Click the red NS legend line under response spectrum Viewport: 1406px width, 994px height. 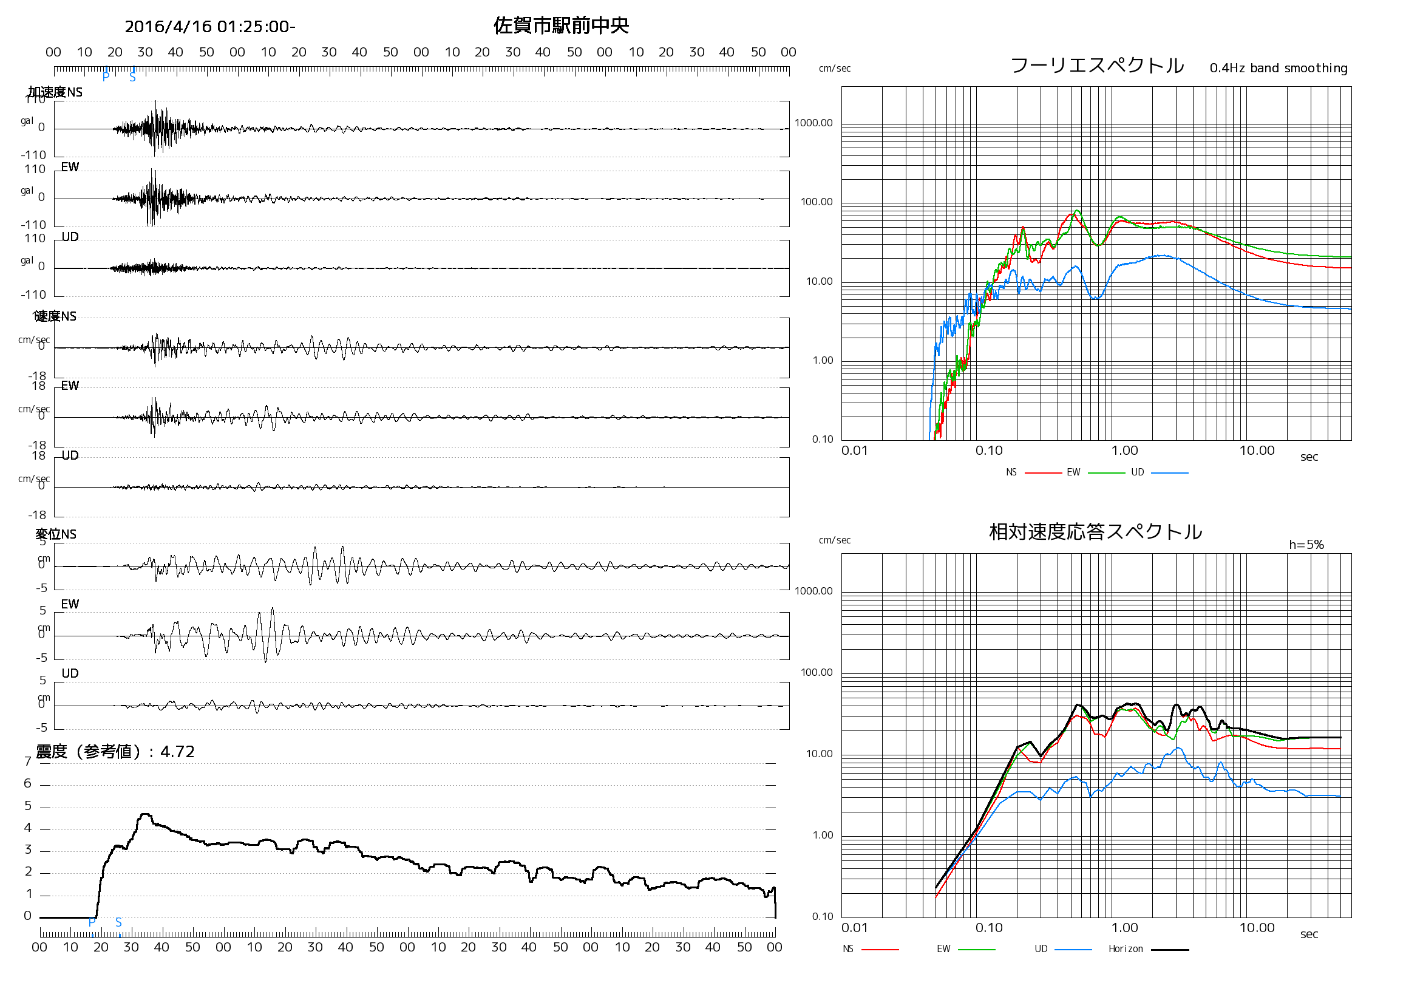pyautogui.click(x=880, y=949)
